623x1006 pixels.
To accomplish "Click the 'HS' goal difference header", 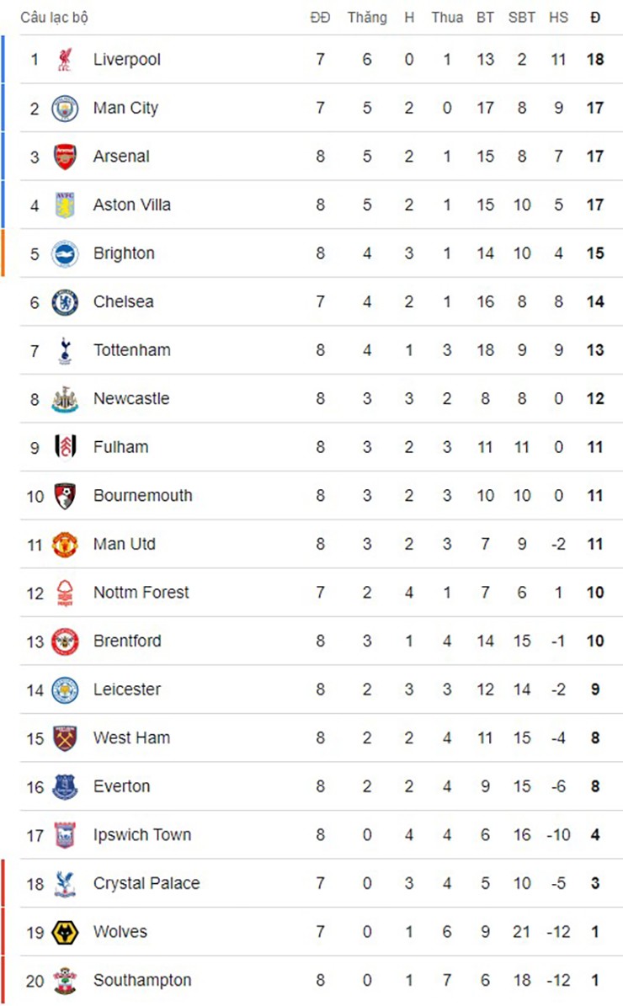I will point(558,18).
